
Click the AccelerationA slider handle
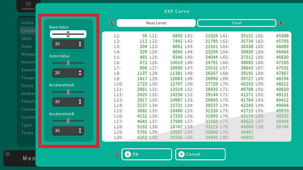click(x=68, y=92)
